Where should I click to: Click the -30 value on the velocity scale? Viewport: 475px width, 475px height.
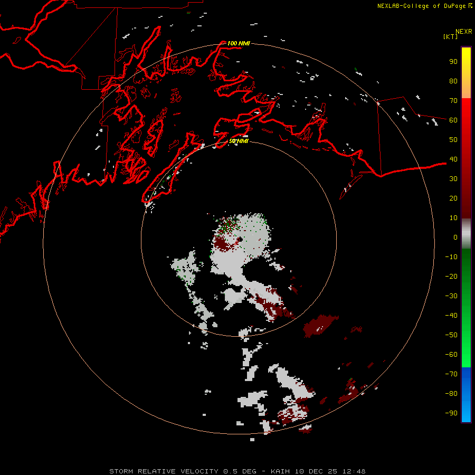pyautogui.click(x=451, y=296)
